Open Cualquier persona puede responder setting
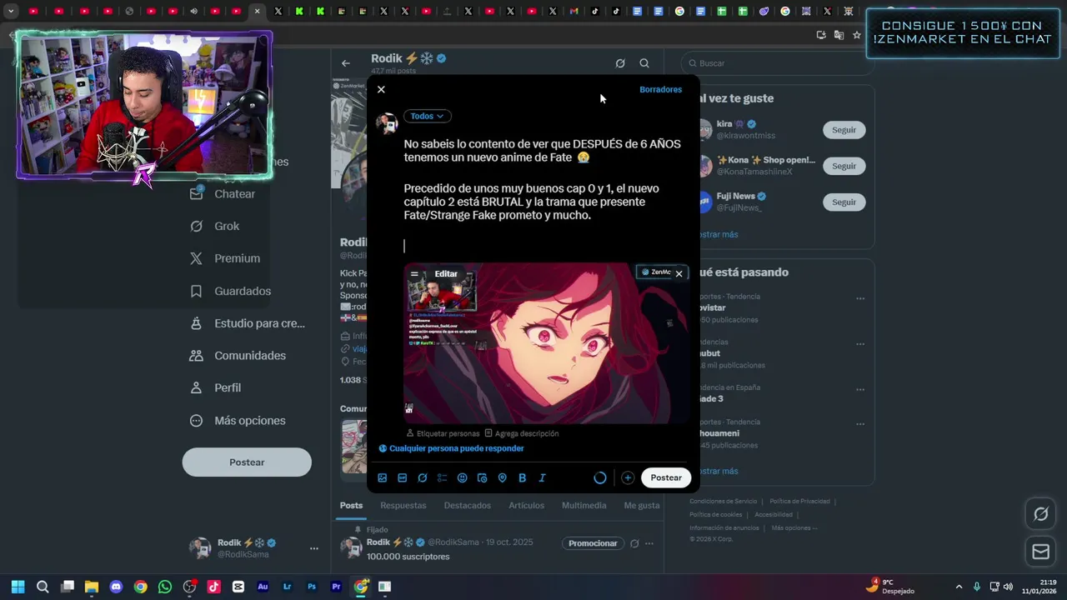 [451, 448]
